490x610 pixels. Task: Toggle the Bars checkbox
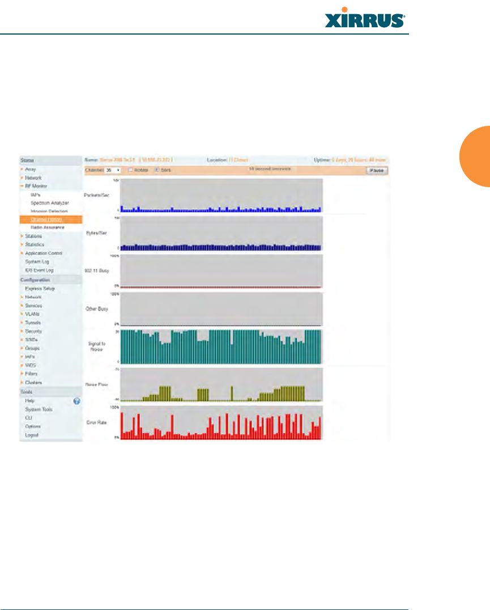[157, 170]
